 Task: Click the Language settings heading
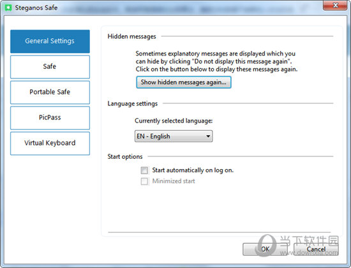[x=133, y=103]
